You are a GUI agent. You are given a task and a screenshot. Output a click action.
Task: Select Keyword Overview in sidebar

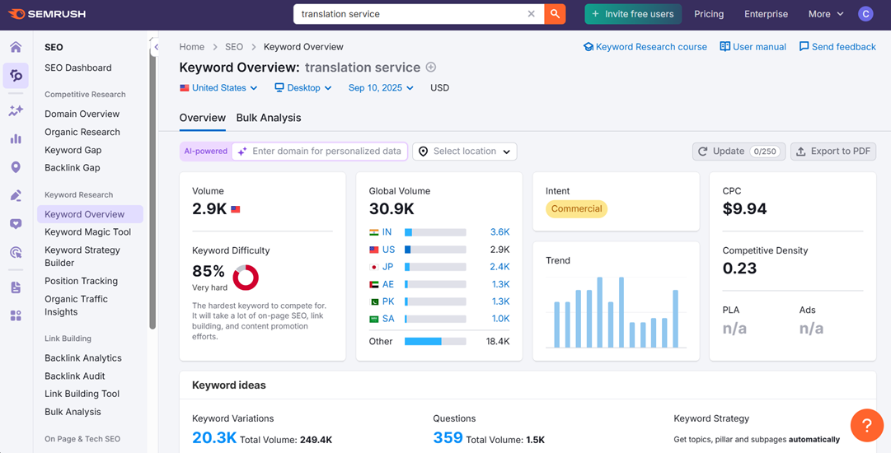pyautogui.click(x=91, y=214)
